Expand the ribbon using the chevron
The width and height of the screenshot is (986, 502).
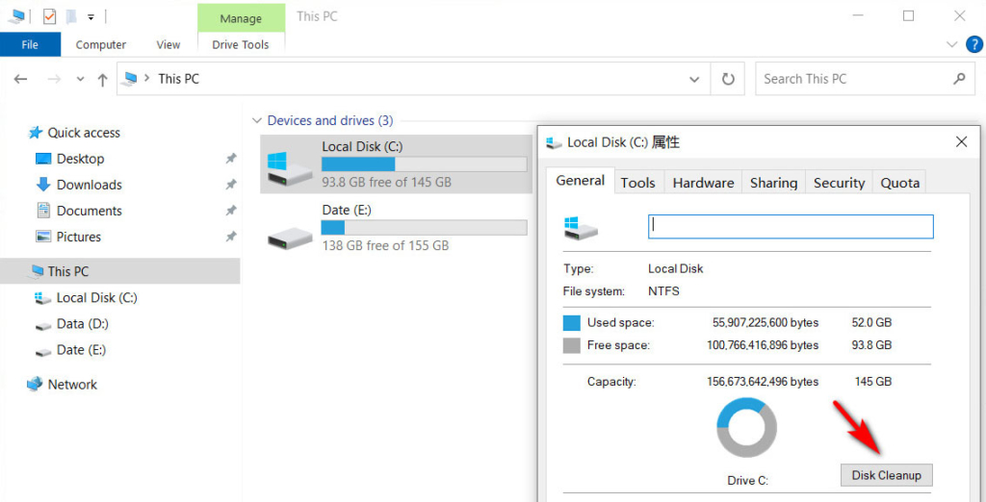951,44
